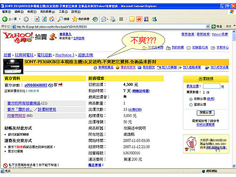Open the 出價紀錄 link
Viewport: 236px width, 177px height.
click(x=135, y=110)
